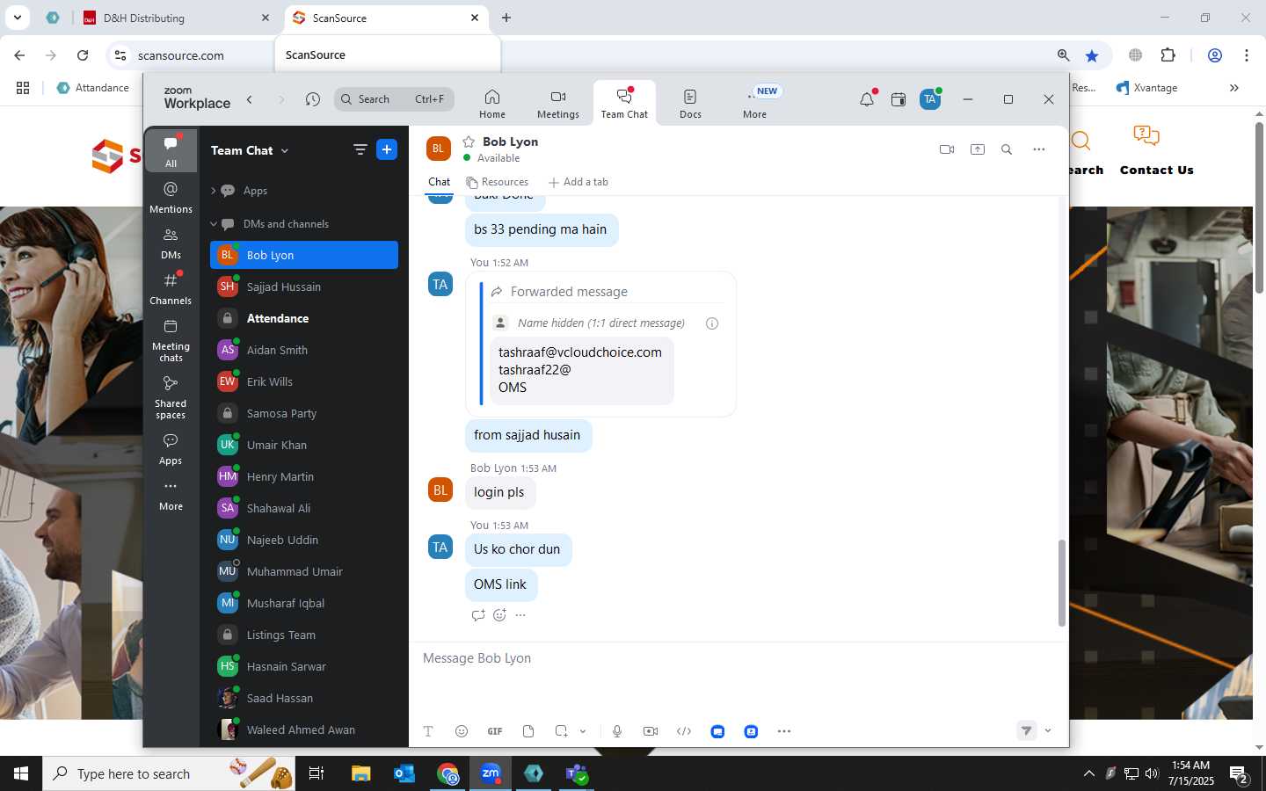Record an audio message with microphone icon
Screen dimensions: 1266x791
[617, 731]
